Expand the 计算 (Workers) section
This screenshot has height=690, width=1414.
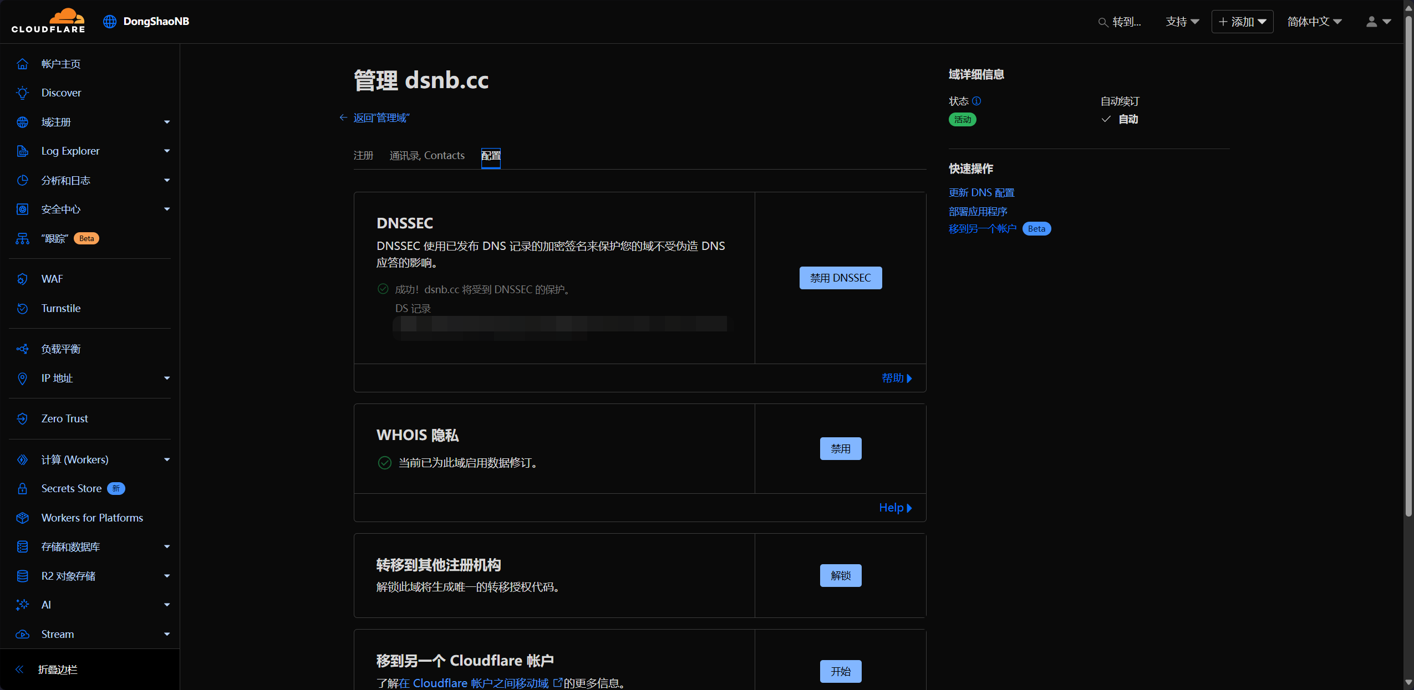point(166,459)
